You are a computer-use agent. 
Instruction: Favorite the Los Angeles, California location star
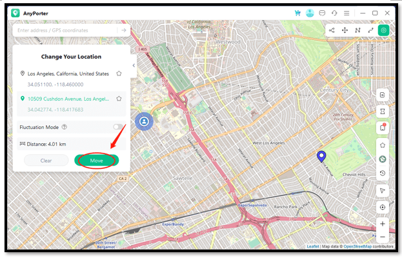tap(119, 74)
